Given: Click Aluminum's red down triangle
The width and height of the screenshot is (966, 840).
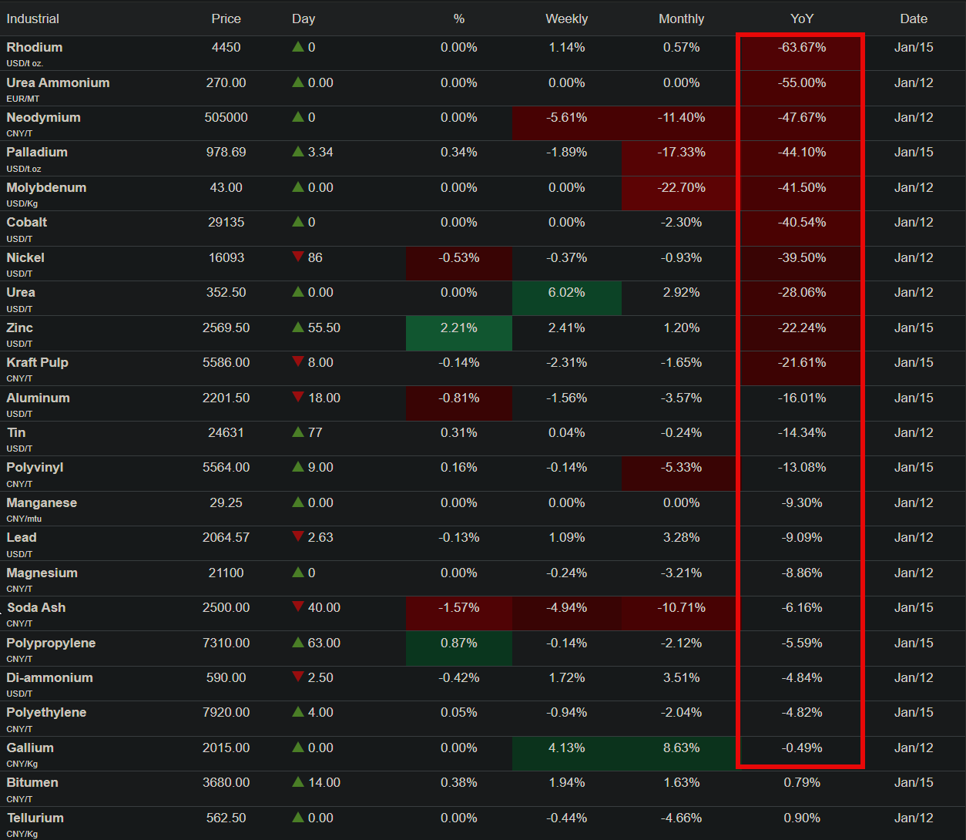Looking at the screenshot, I should [298, 397].
